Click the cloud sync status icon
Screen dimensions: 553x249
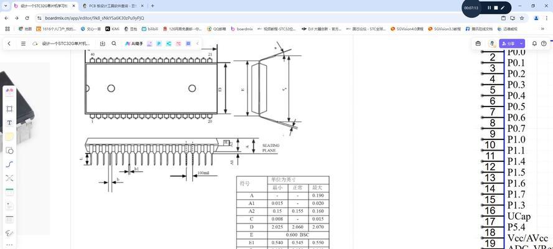pos(35,44)
